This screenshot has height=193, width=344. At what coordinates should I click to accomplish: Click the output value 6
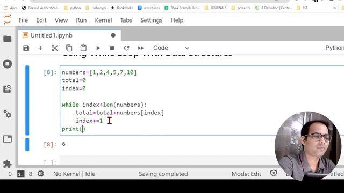(x=63, y=144)
